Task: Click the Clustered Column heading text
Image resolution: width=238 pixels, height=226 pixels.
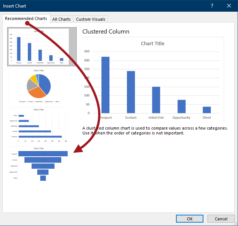Action: [x=106, y=32]
